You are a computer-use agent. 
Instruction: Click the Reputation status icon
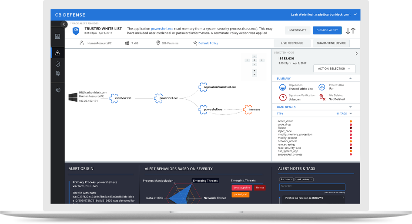[282, 87]
